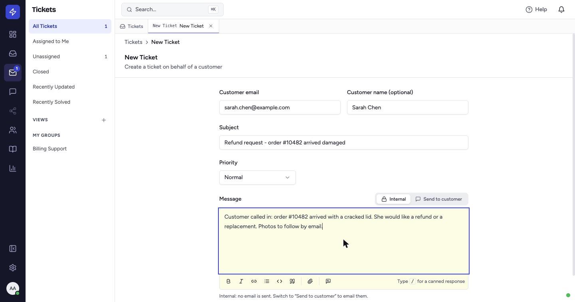This screenshot has width=575, height=302.
Task: Open the share/workflow icon in sidebar
Action: [x=13, y=111]
